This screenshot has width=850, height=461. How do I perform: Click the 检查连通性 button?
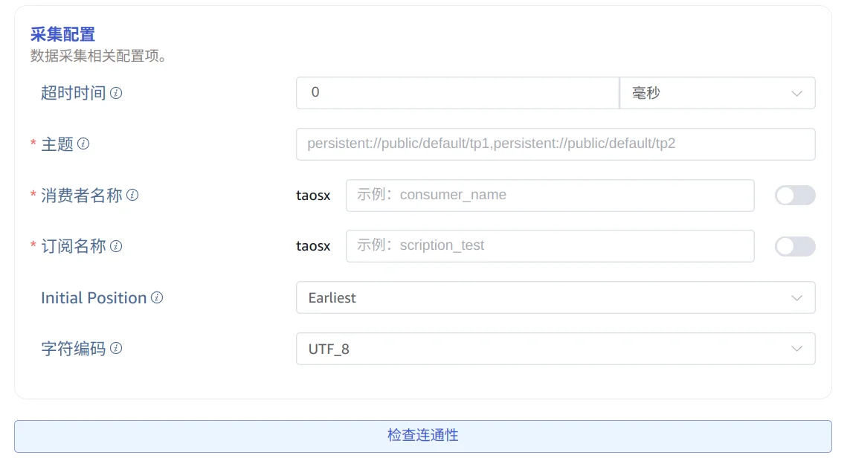click(x=423, y=436)
